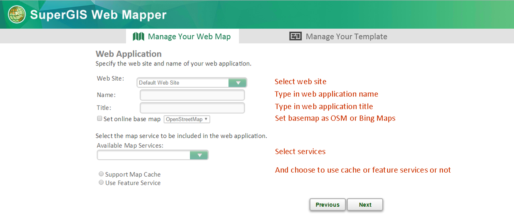Click the Default Web Site field text

click(159, 83)
